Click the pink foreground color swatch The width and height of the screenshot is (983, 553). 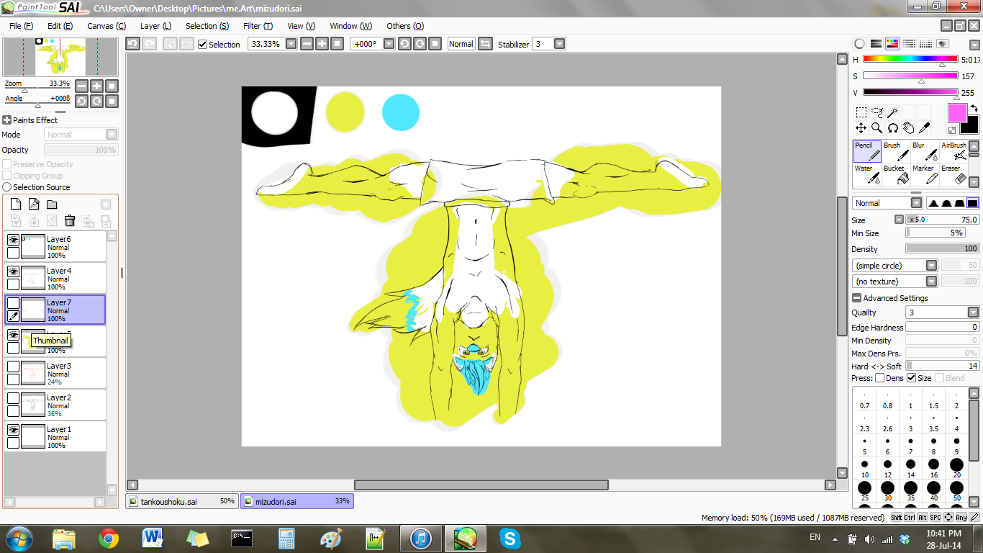957,113
